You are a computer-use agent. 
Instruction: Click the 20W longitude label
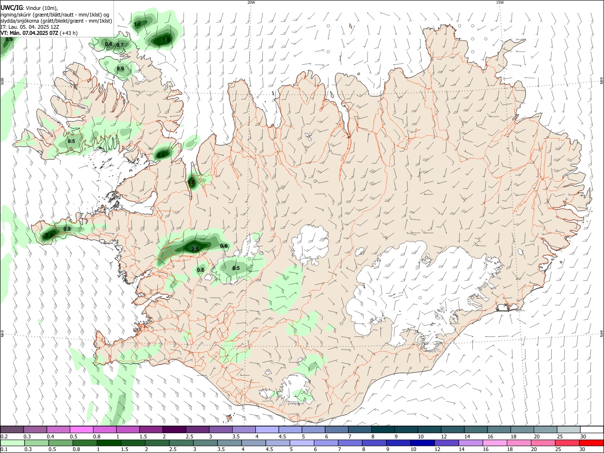point(251,2)
